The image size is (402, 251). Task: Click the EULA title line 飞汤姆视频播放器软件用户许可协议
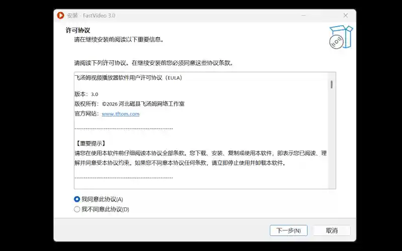click(x=128, y=78)
